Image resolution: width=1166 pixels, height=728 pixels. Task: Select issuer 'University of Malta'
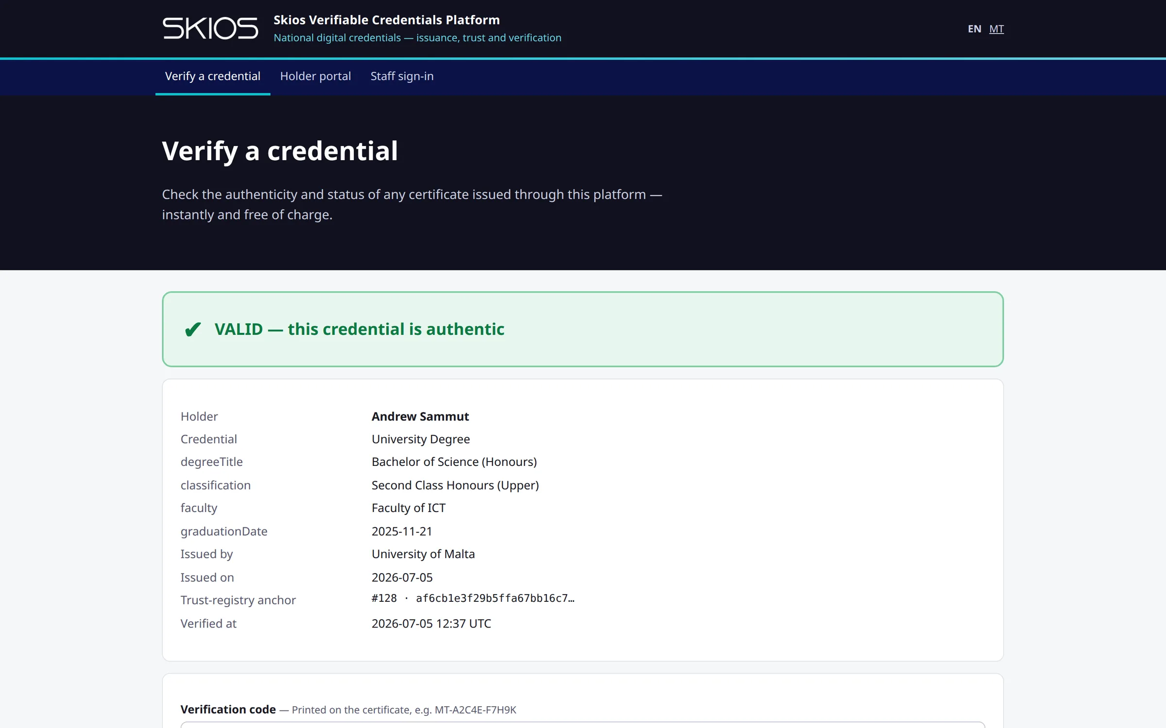click(x=423, y=554)
